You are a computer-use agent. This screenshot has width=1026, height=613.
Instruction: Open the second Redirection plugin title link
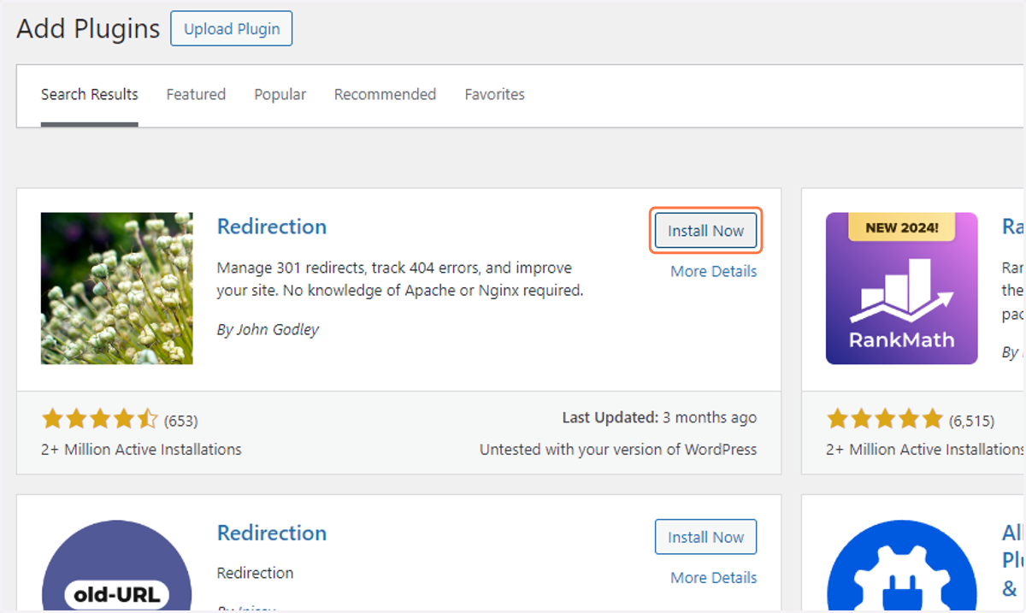coord(272,533)
